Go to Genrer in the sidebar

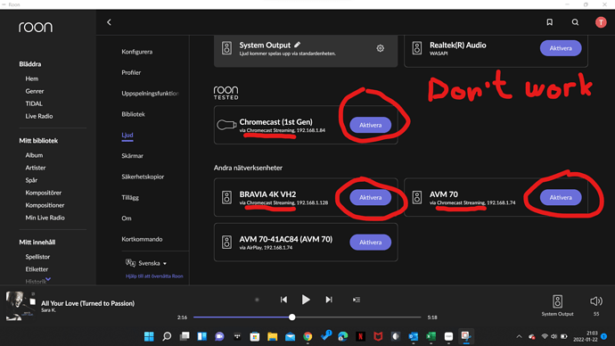pyautogui.click(x=35, y=91)
